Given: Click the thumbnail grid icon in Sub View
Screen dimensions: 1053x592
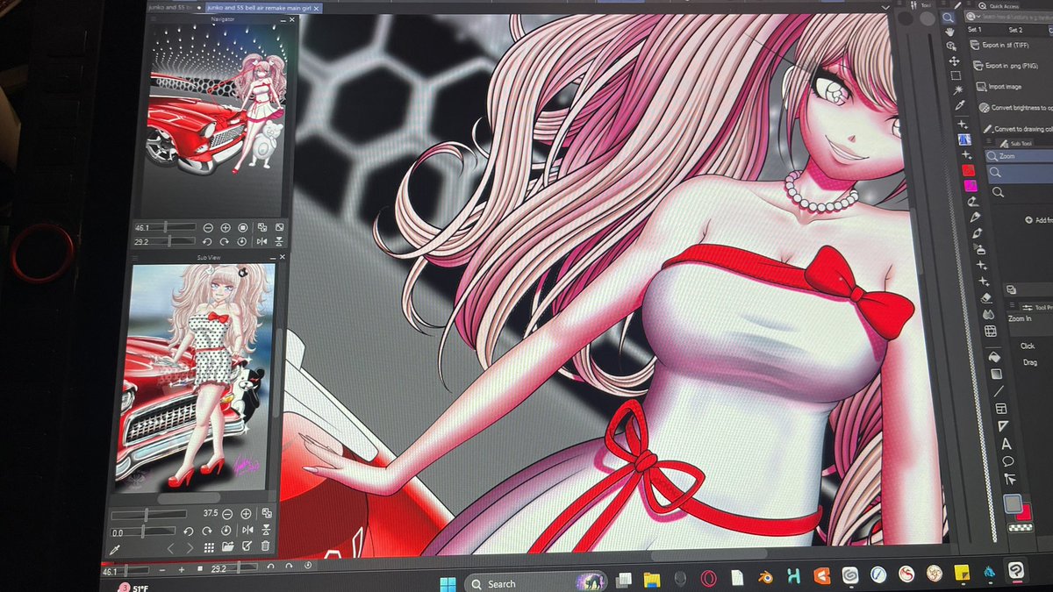Looking at the screenshot, I should [x=209, y=547].
